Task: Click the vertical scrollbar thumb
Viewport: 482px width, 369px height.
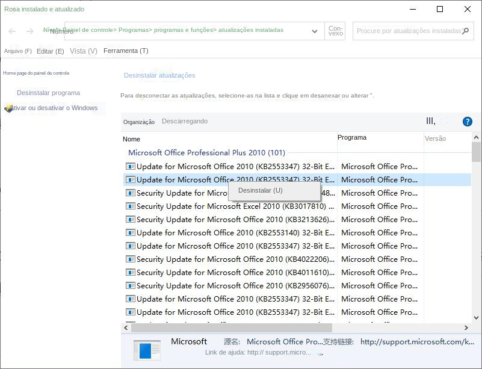Action: 476,152
